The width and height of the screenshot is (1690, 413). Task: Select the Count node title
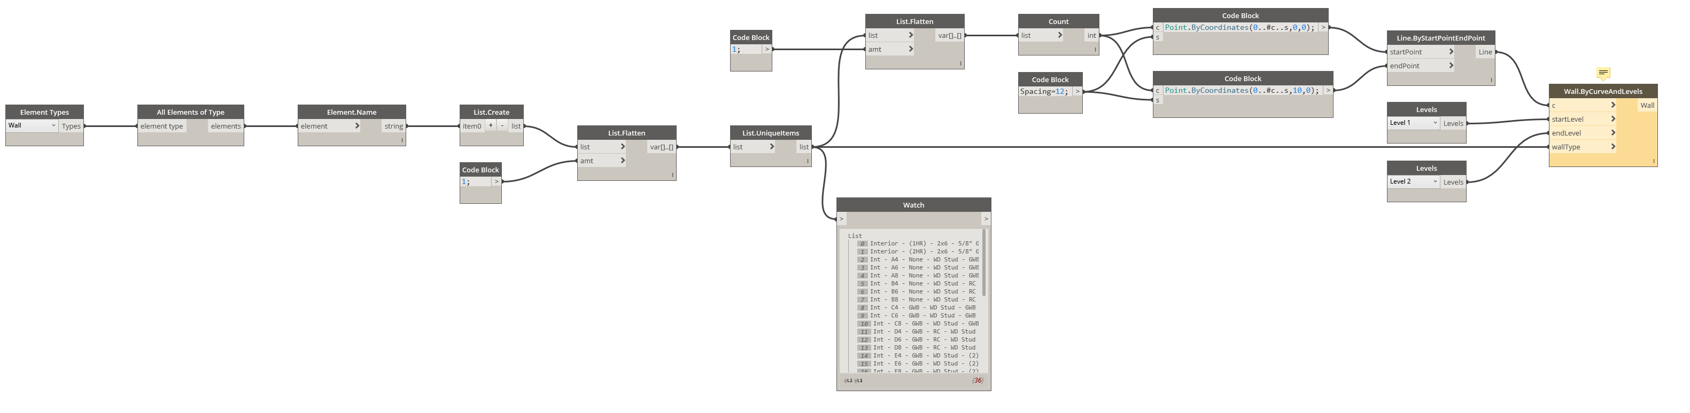[x=1058, y=21]
